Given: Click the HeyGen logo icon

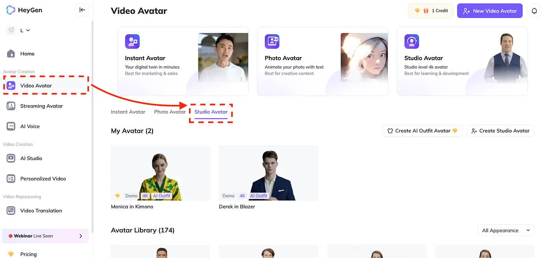Looking at the screenshot, I should (11, 10).
